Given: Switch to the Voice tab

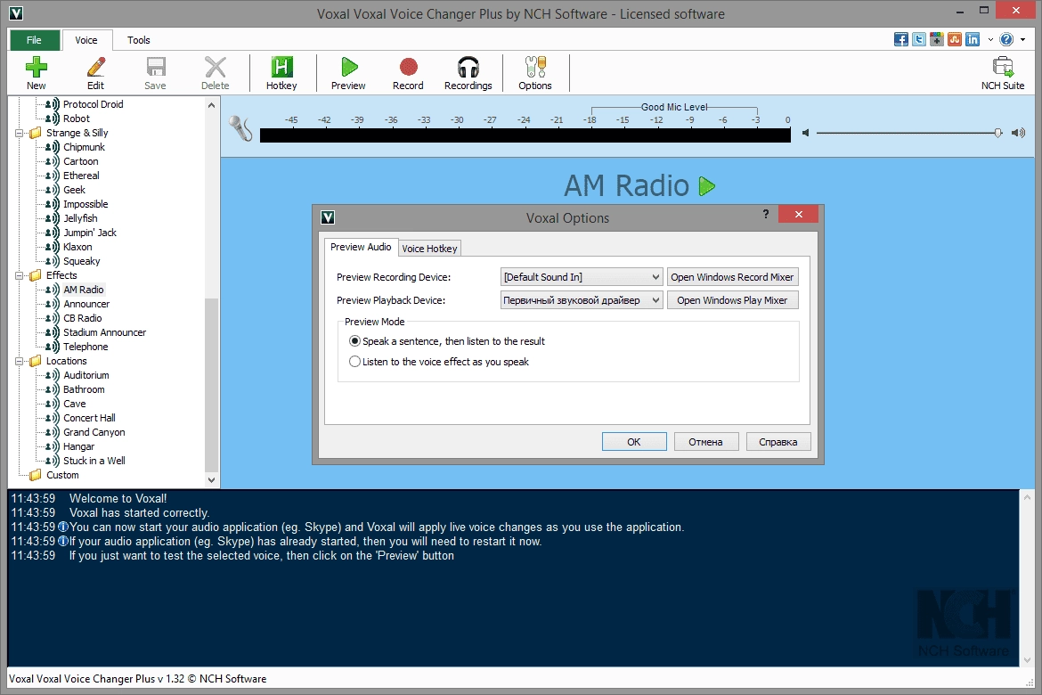Looking at the screenshot, I should [86, 40].
